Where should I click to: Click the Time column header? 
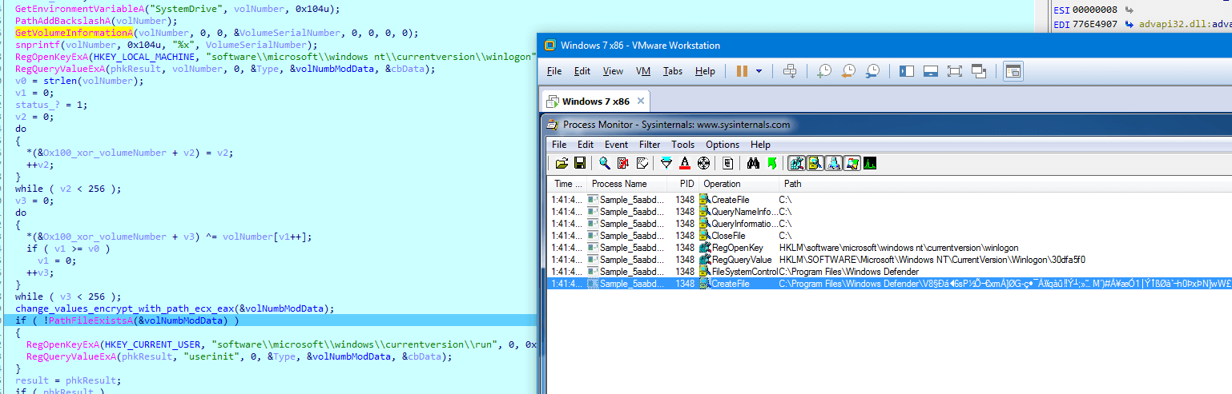(568, 184)
